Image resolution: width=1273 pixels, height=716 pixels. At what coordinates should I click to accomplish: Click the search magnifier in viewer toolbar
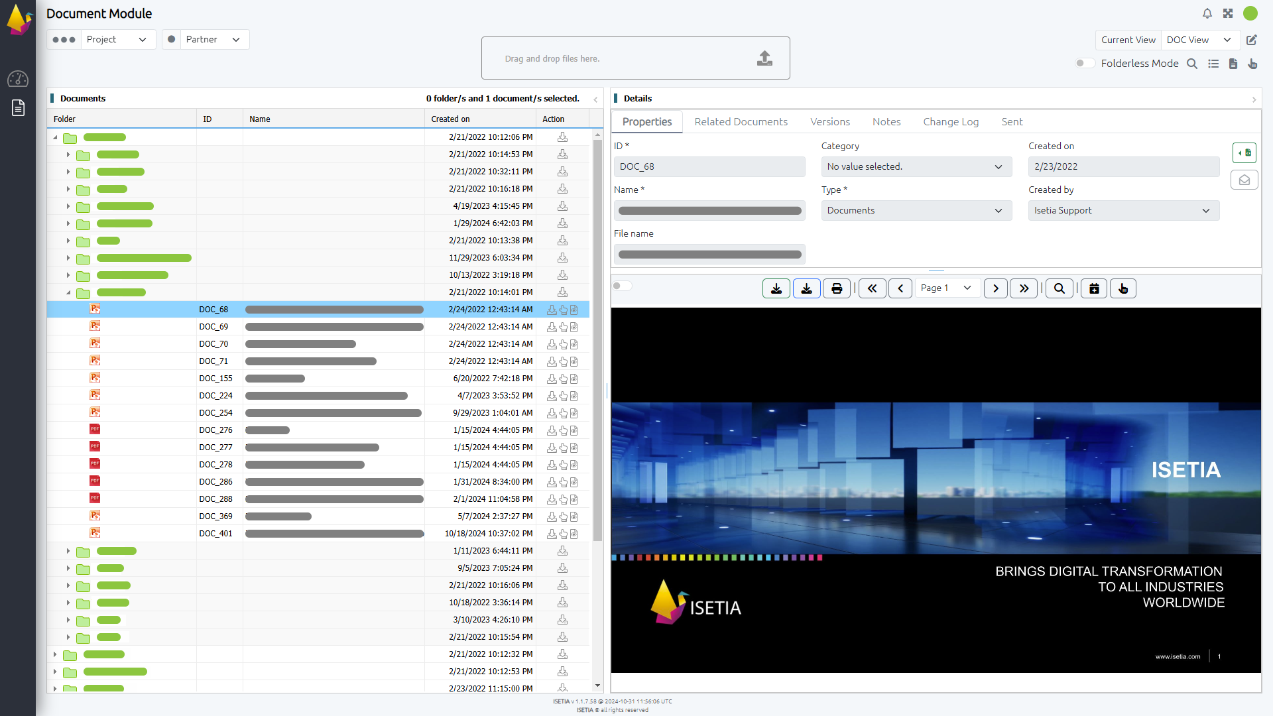tap(1060, 288)
